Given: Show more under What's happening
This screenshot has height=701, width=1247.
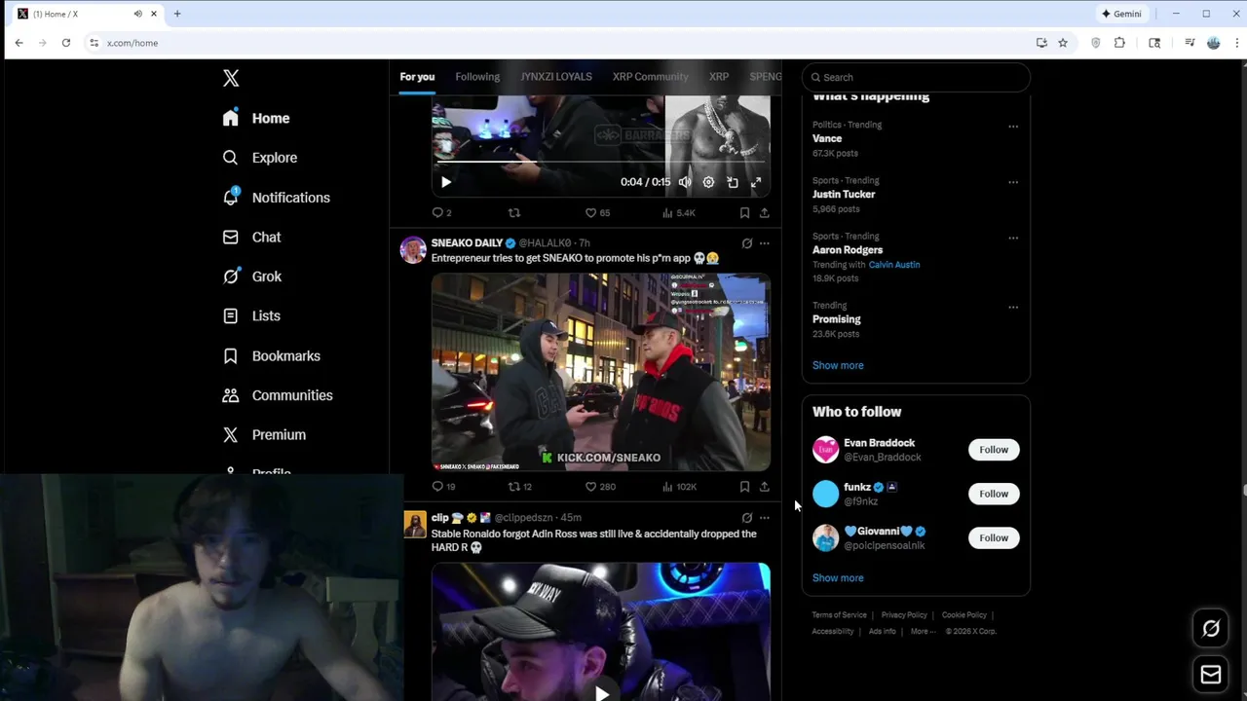Looking at the screenshot, I should [x=838, y=365].
